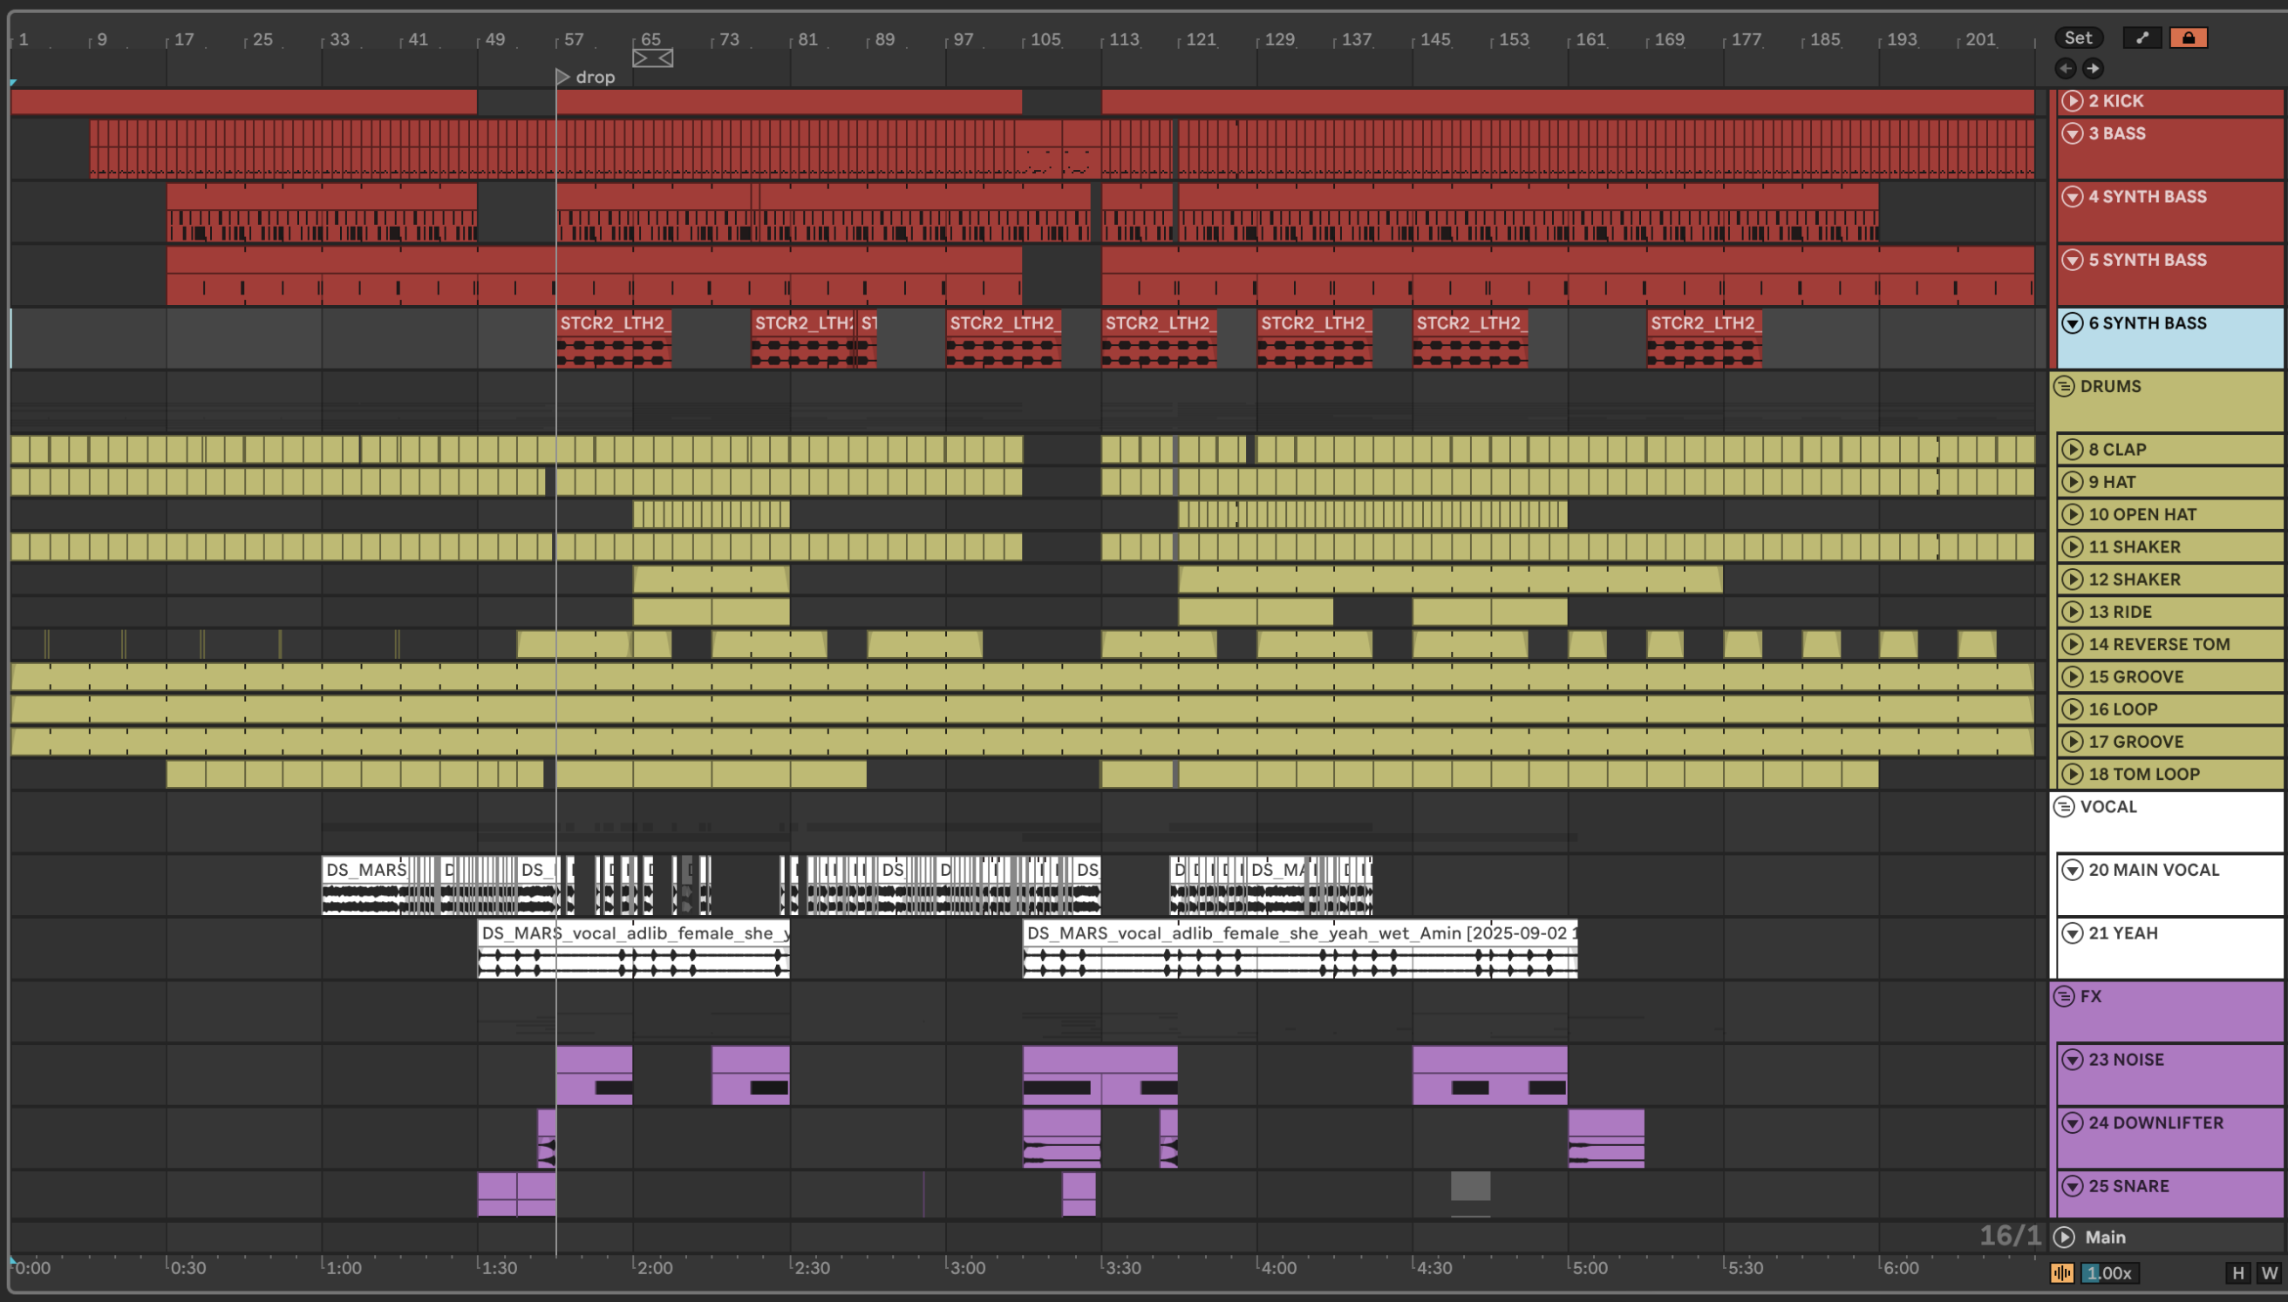Toggle the H optimize height button
Viewport: 2288px width, 1302px height.
[x=2238, y=1272]
